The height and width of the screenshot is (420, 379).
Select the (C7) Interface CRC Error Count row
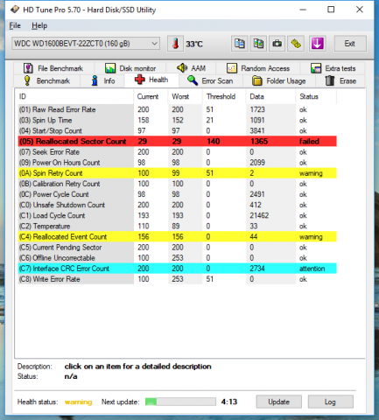pos(177,269)
